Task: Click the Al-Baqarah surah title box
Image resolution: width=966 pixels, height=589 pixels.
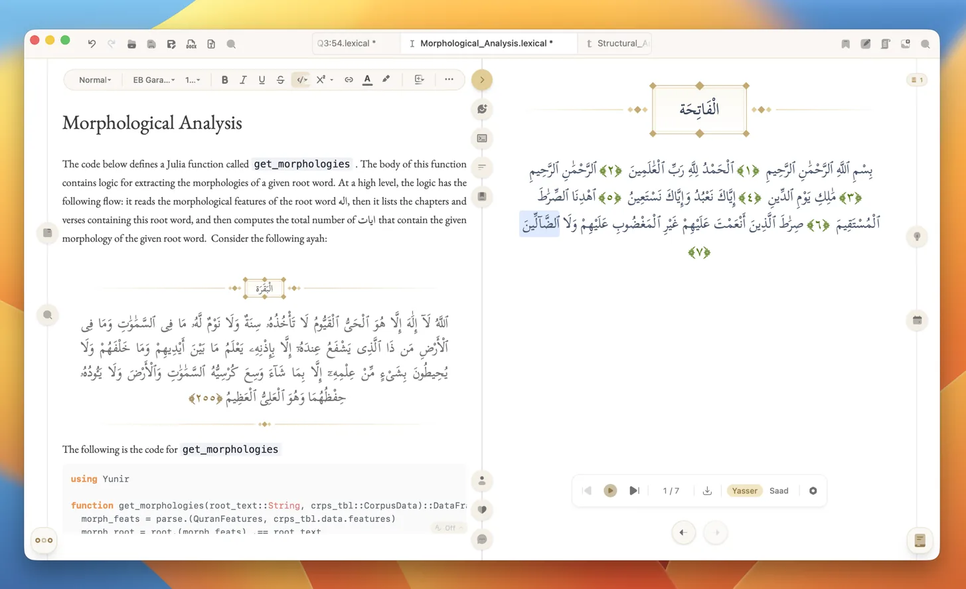Action: [264, 288]
